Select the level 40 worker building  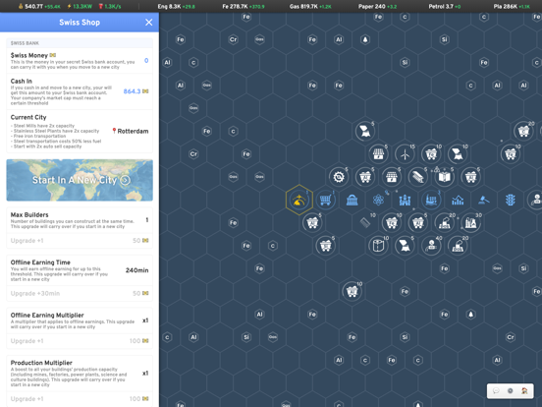point(431,246)
